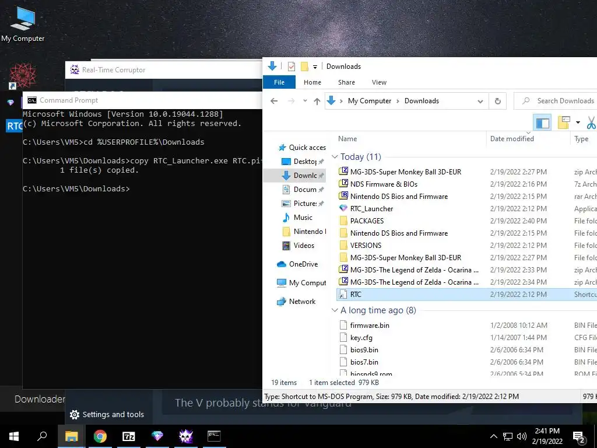597x448 pixels.
Task: Select Network in the navigation pane
Action: [296, 302]
